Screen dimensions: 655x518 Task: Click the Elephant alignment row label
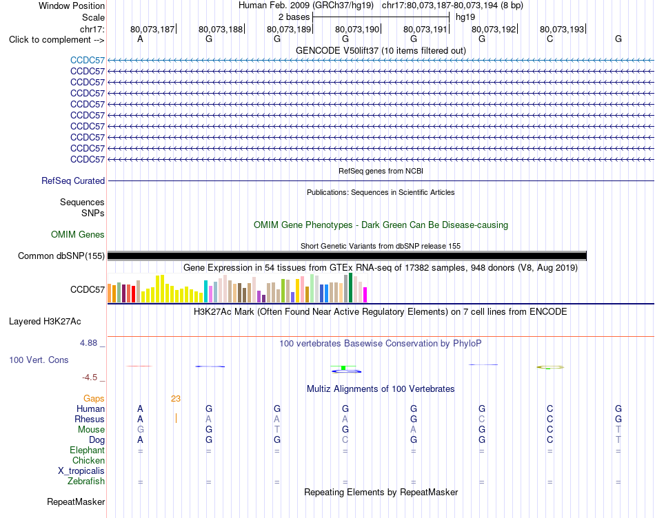[x=88, y=450]
